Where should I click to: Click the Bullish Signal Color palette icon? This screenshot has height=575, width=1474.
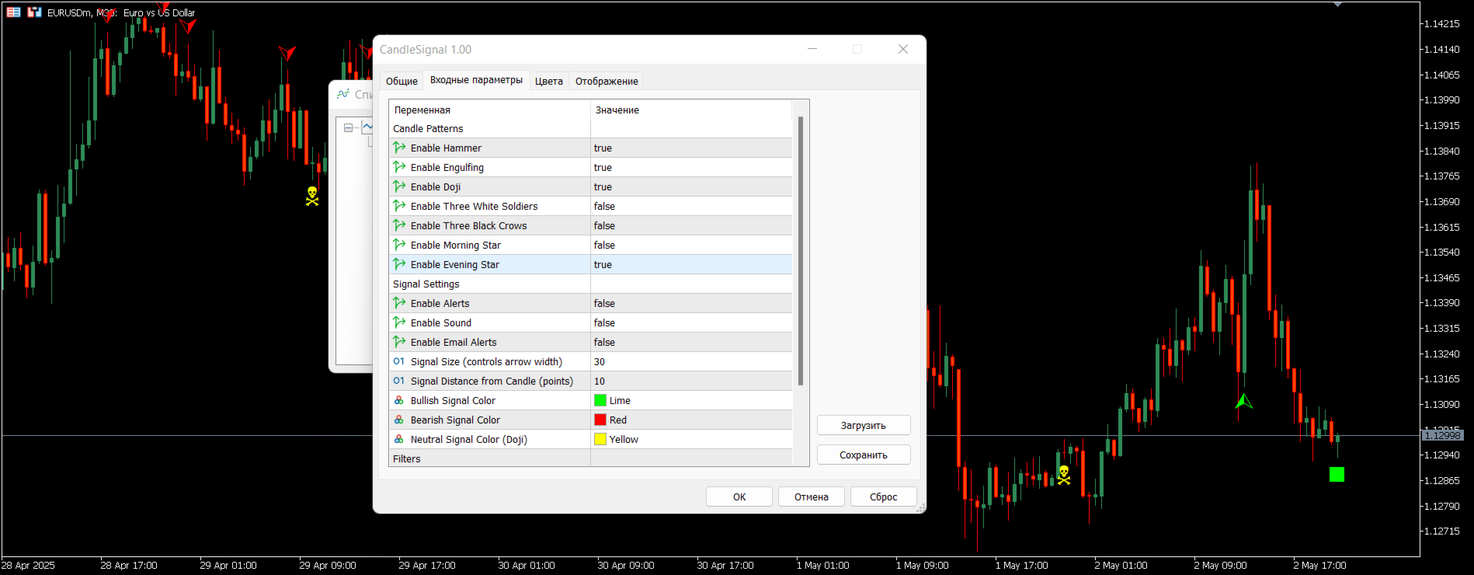(x=399, y=400)
